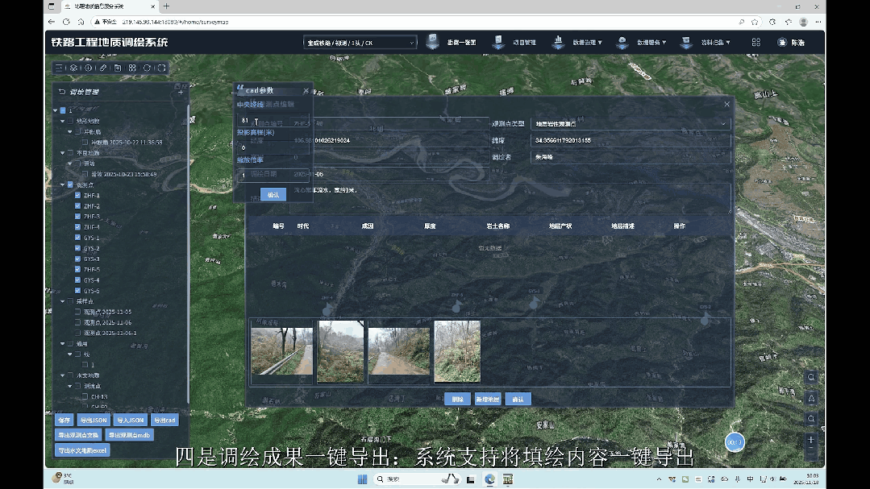Screen dimensions: 870x489
Task: Click the north arrow compass icon at right
Action: pyautogui.click(x=811, y=398)
